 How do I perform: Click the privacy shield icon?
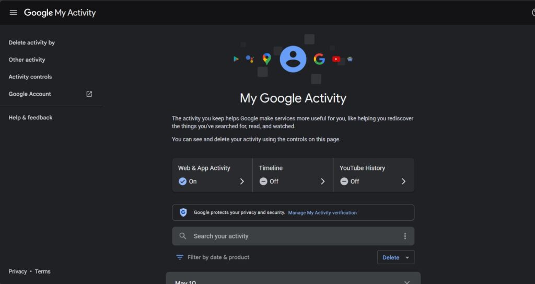point(183,212)
